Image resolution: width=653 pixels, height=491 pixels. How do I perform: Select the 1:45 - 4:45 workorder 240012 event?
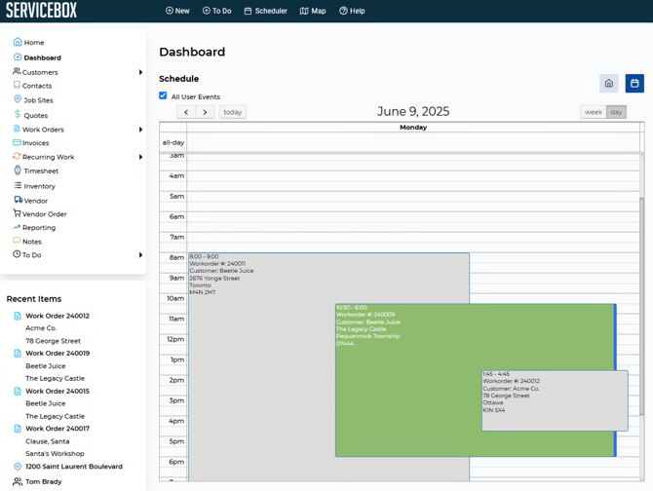tap(555, 400)
